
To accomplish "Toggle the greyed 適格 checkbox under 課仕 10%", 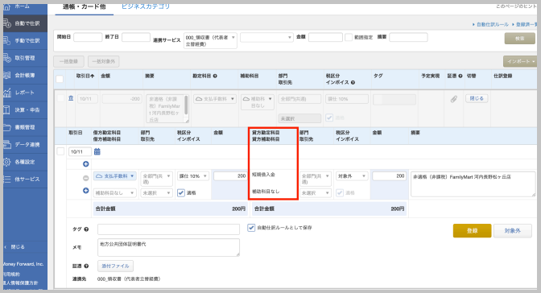I will [329, 118].
